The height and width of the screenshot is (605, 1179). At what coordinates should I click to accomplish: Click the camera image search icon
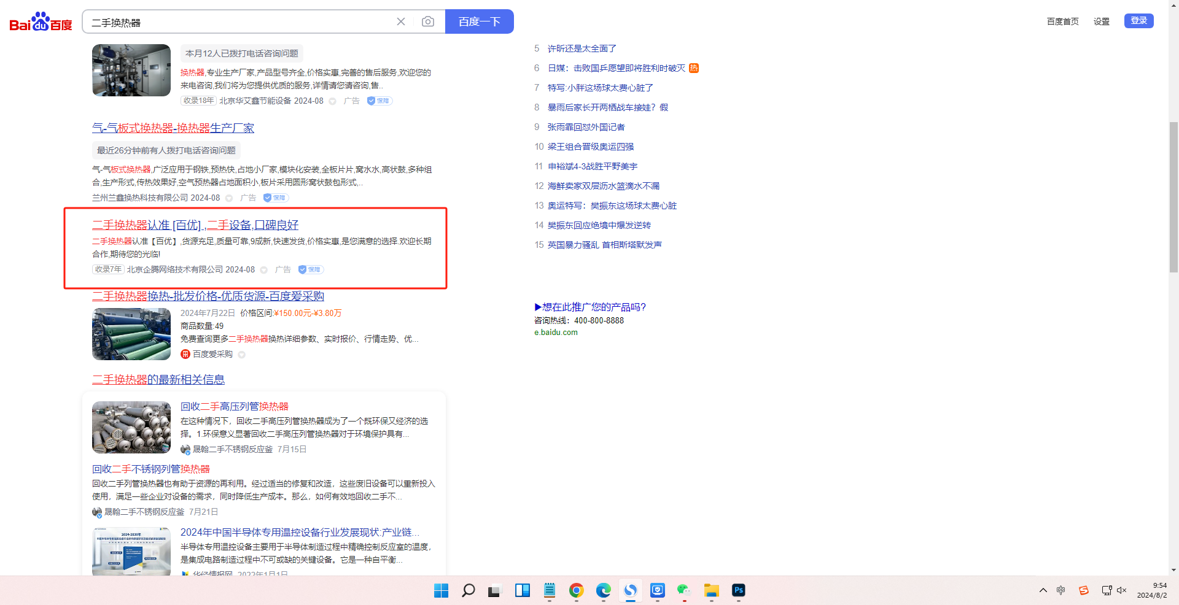[428, 22]
